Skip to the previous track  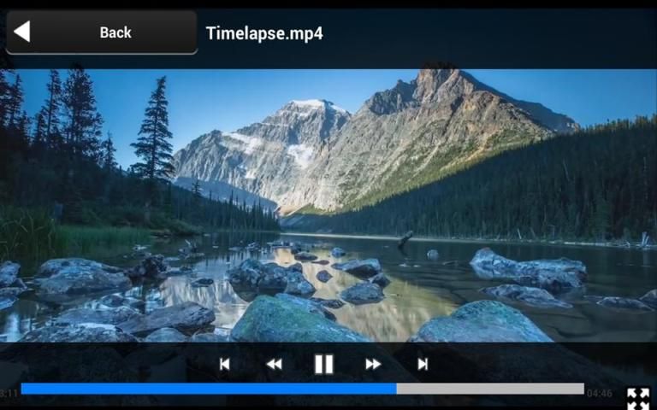point(224,364)
